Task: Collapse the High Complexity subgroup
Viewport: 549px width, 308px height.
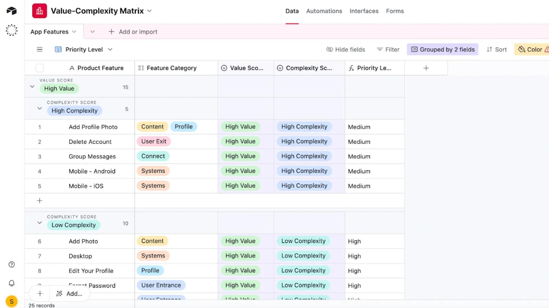Action: click(39, 108)
